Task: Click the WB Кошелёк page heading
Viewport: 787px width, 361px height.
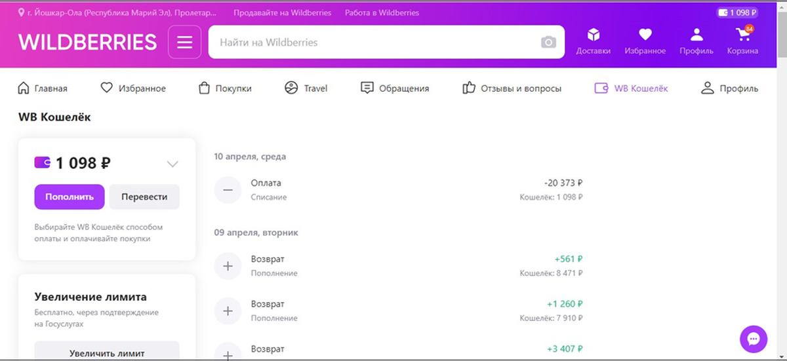Action: pos(54,118)
